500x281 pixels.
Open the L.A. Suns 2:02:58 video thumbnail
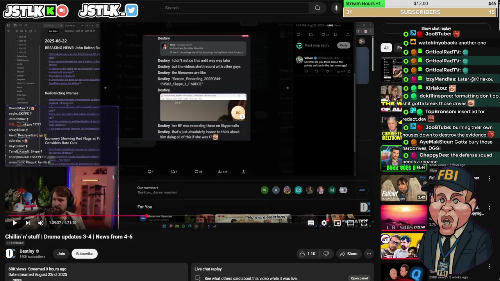[x=404, y=218]
